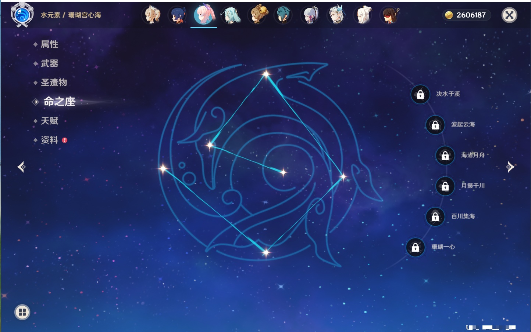Go to next character with right arrow

click(x=510, y=167)
